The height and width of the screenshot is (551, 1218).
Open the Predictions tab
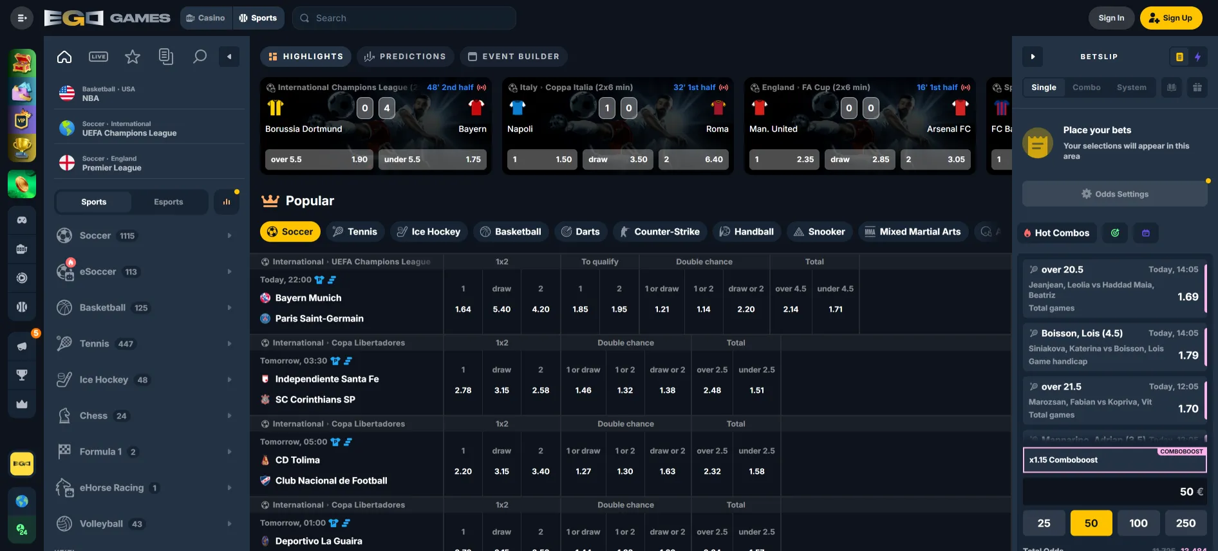pyautogui.click(x=406, y=57)
